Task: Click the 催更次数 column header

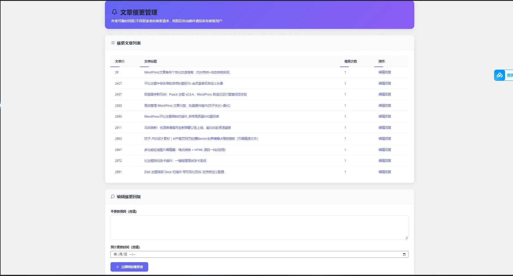Action: [350, 61]
